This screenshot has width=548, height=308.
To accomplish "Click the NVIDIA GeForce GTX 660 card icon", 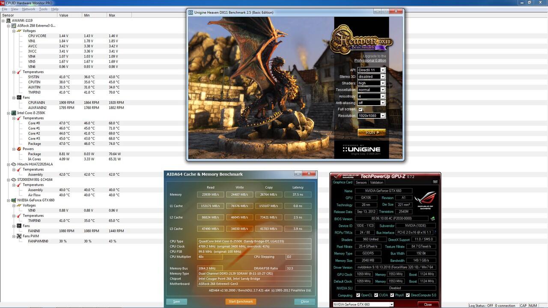I will (x=14, y=200).
